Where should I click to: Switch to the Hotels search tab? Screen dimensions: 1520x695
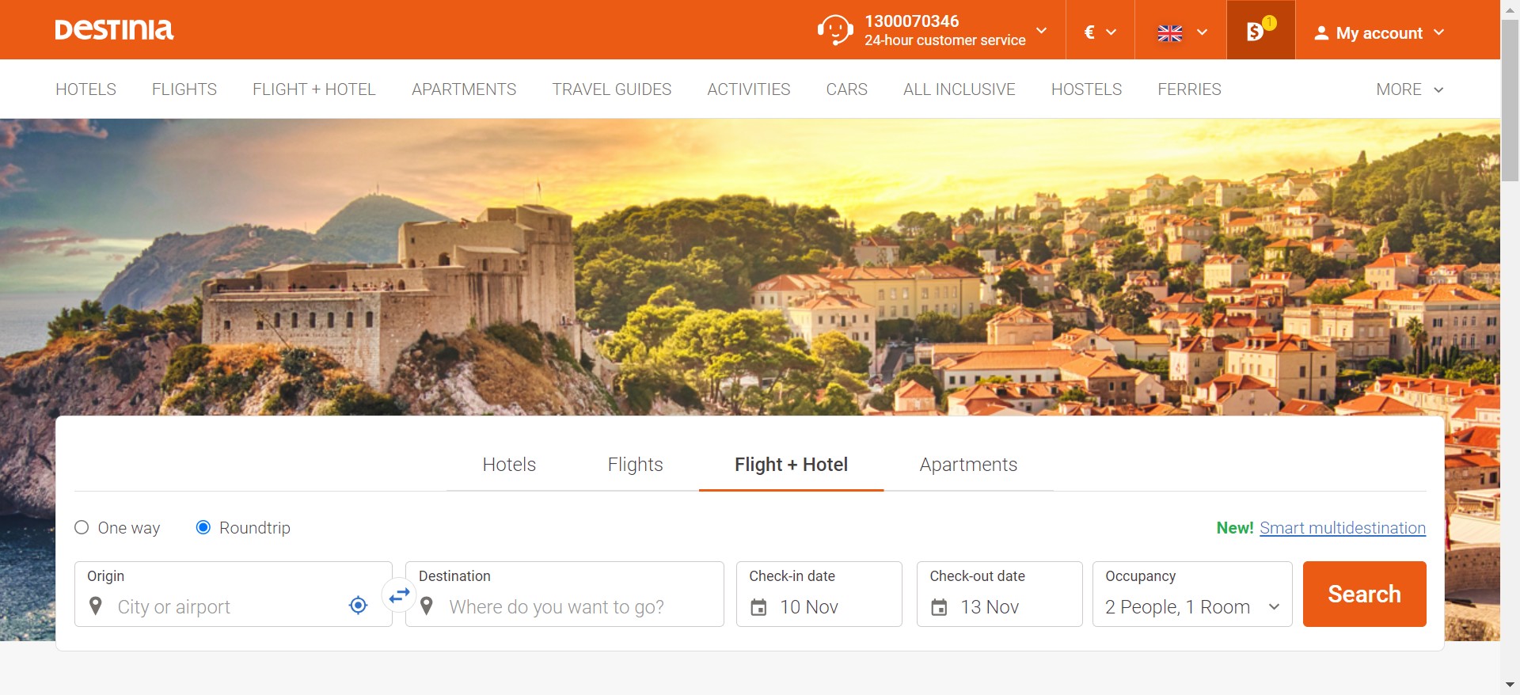(x=509, y=465)
